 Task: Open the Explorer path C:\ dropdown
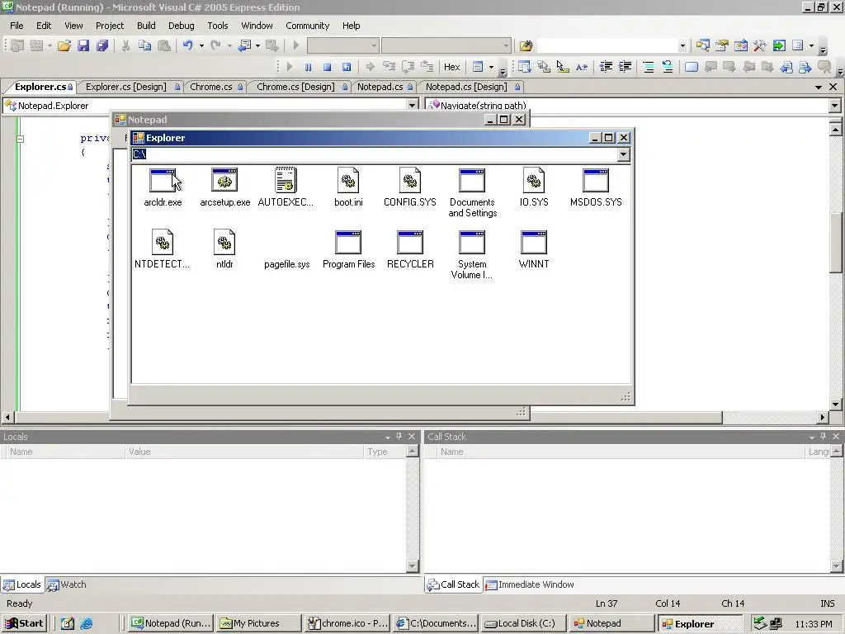click(x=624, y=154)
